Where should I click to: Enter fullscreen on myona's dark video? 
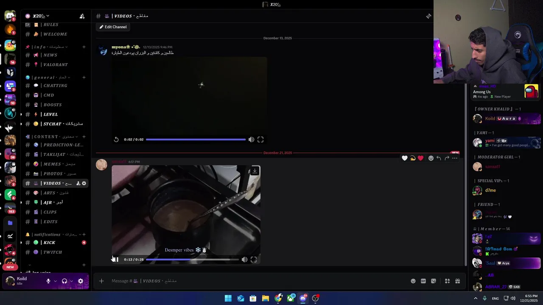click(260, 139)
